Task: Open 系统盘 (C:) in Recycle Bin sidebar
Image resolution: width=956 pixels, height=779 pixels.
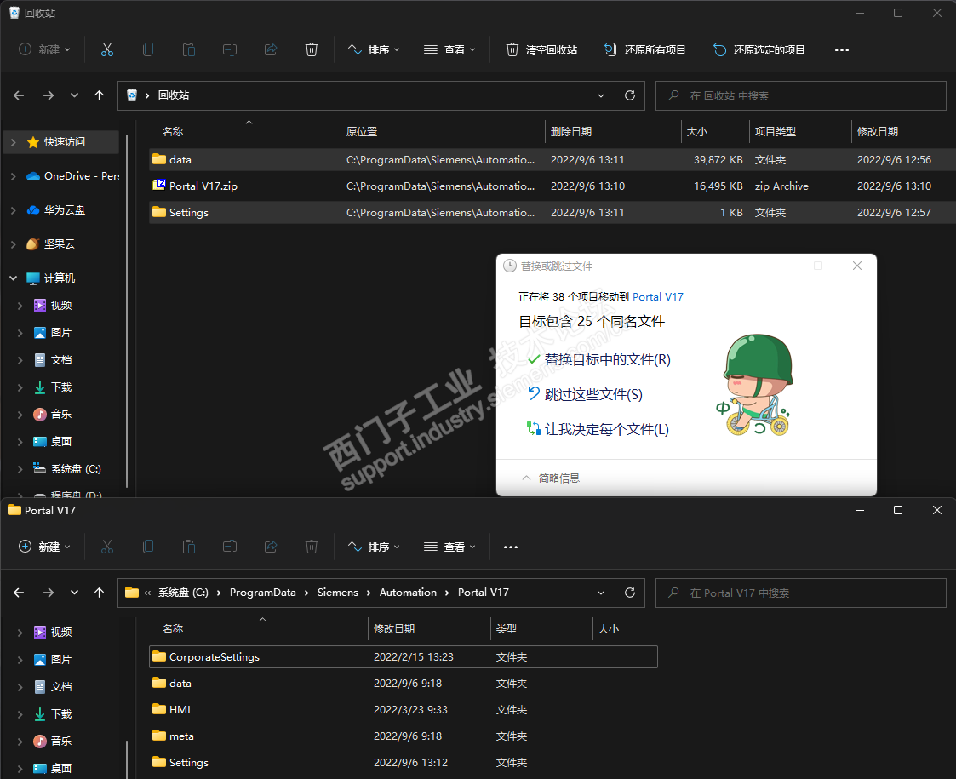Action: pos(67,469)
